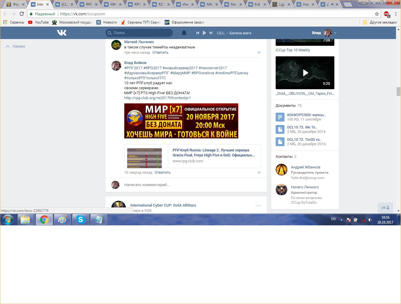401x304 pixels.
Task: Open the КОНКУРС50К document icon
Action: pos(280,117)
